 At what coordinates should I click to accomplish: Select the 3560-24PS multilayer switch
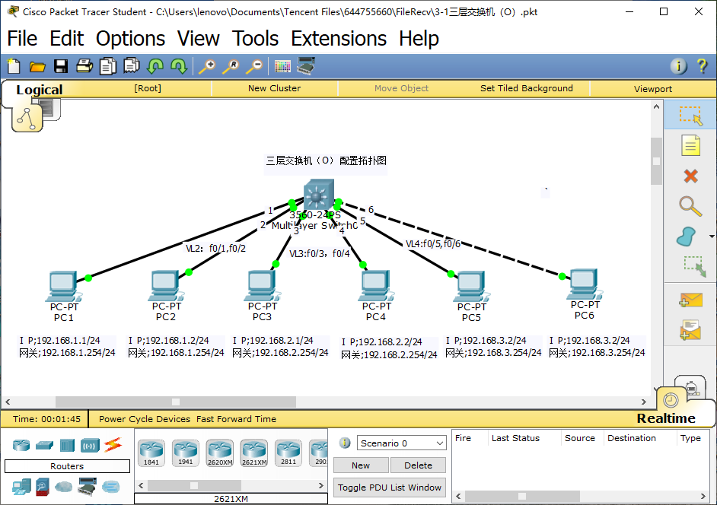pos(318,195)
